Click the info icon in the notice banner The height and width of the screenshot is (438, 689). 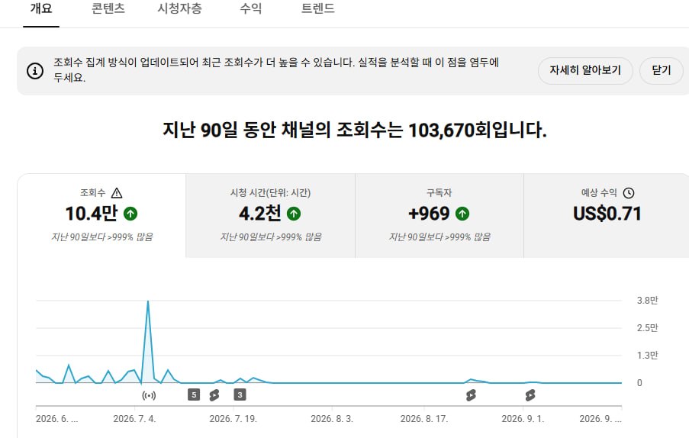tap(35, 71)
